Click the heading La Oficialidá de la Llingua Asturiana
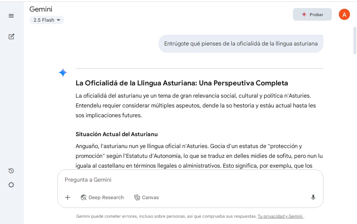Image resolution: width=357 pixels, height=224 pixels. 182,83
